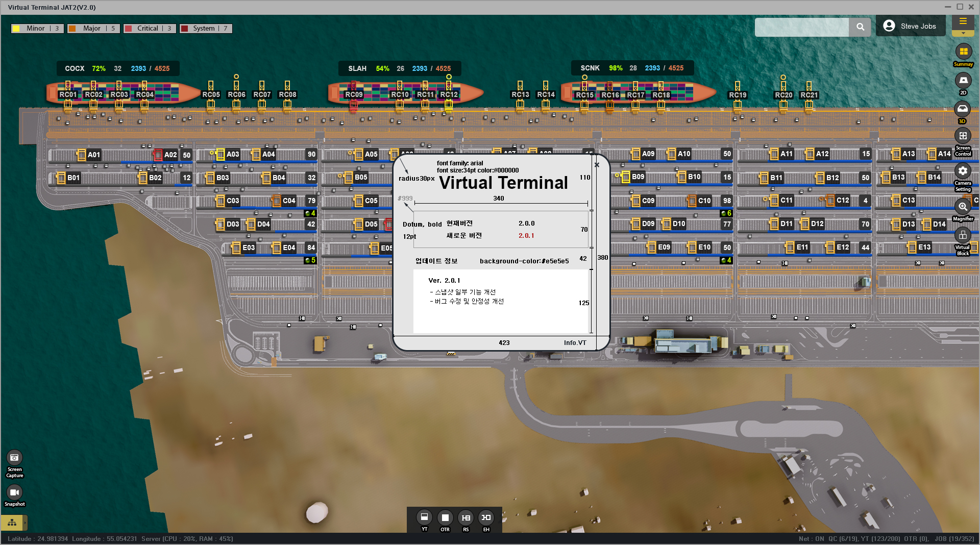Close the Virtual Terminal info dialog
The image size is (980, 545).
click(x=597, y=165)
